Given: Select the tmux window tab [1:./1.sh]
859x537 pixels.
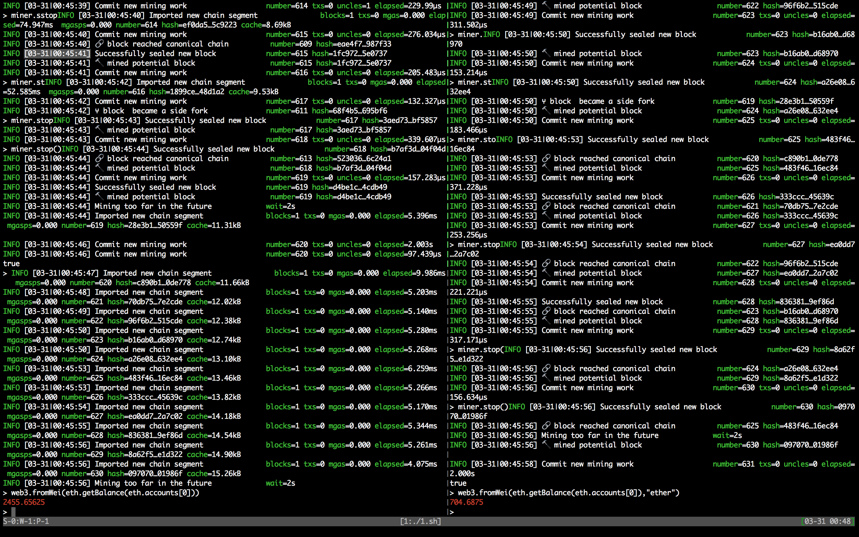Looking at the screenshot, I should pyautogui.click(x=420, y=521).
